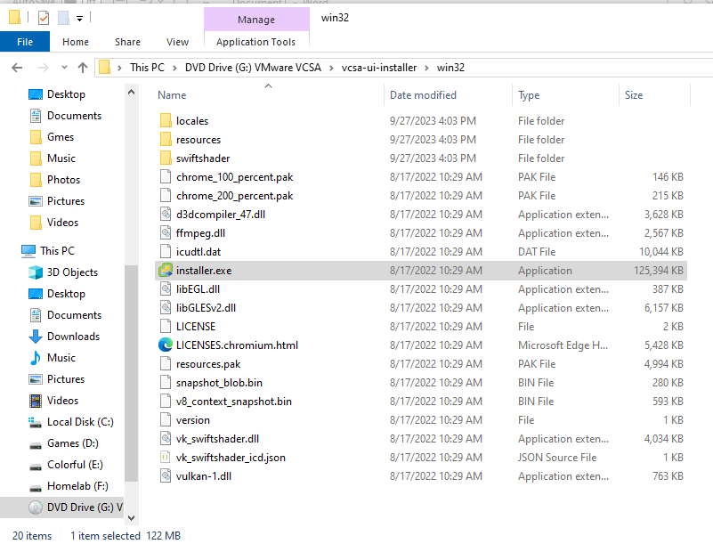Click the libEGL.dll file icon
The image size is (713, 544).
coord(166,288)
